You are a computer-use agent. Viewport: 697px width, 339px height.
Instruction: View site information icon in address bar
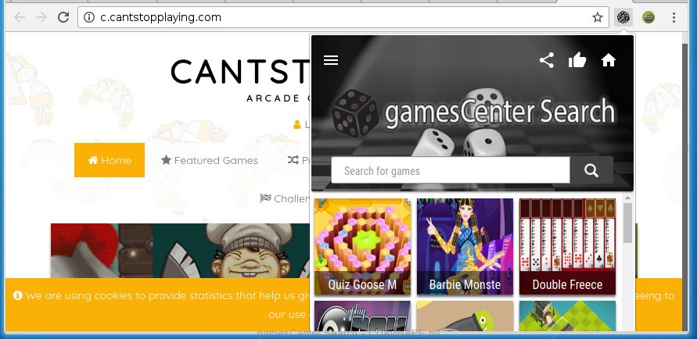[89, 17]
